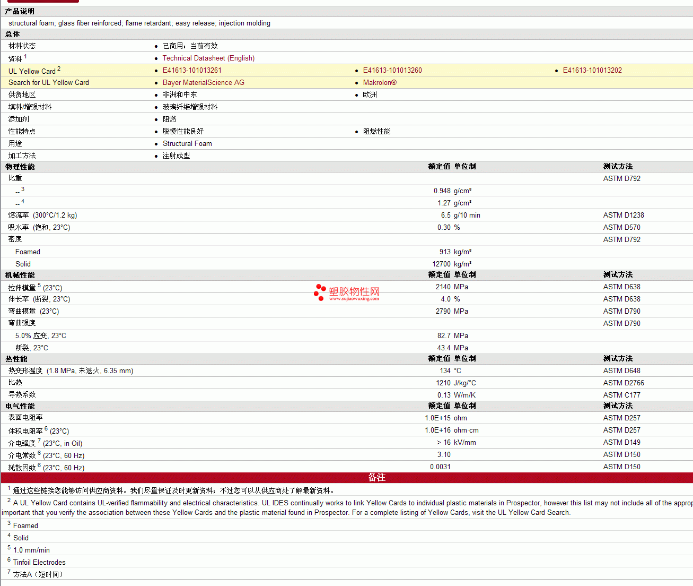Image resolution: width=693 pixels, height=586 pixels.
Task: Click the 产品说明 section header
Action: (x=20, y=11)
